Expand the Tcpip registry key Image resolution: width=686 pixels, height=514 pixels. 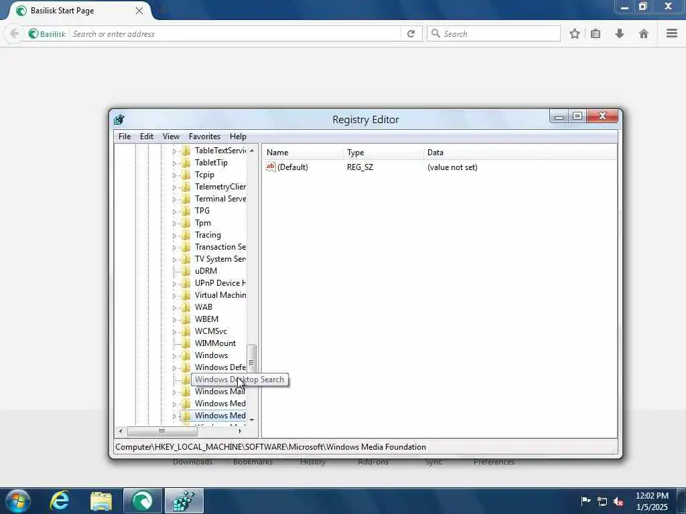pyautogui.click(x=174, y=175)
